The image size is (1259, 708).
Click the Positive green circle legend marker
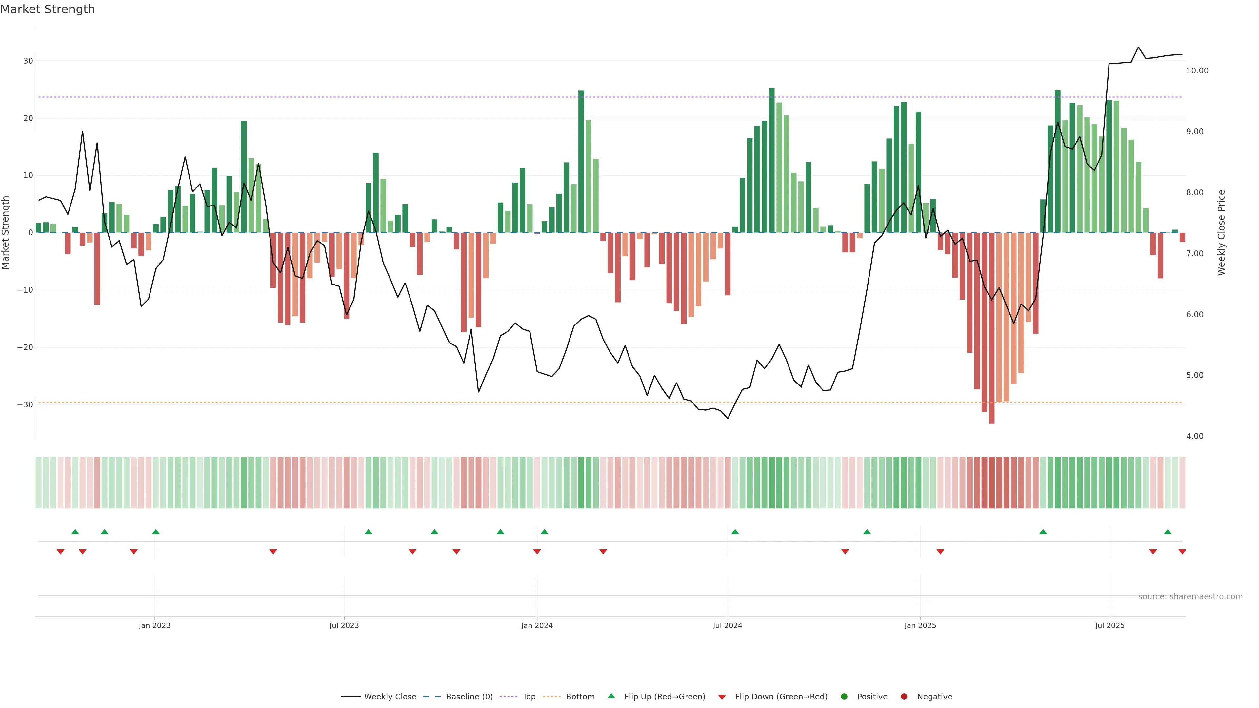click(844, 697)
